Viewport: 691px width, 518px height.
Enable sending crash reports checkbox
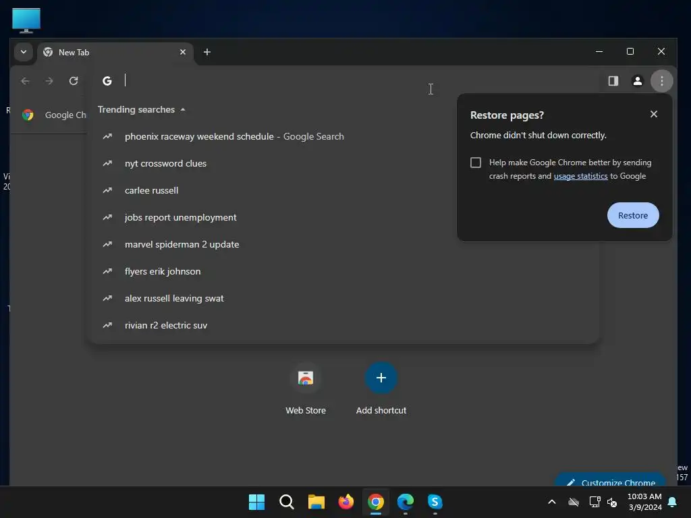click(476, 163)
